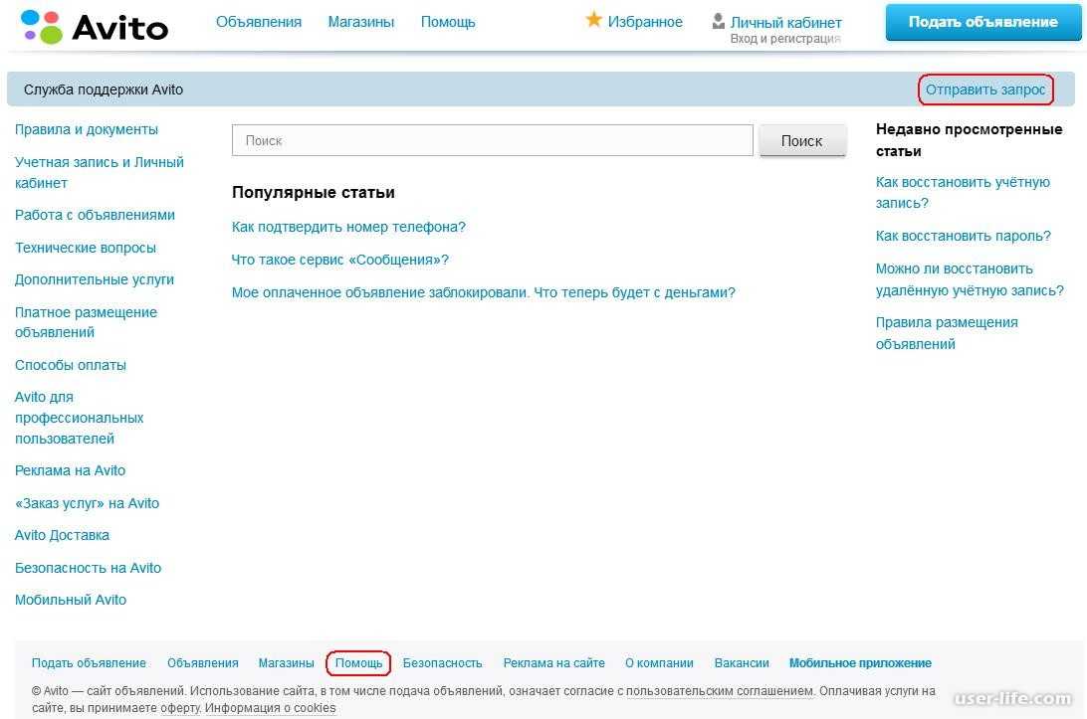The image size is (1087, 719).
Task: Open Объявления in the top navigation
Action: [x=259, y=22]
